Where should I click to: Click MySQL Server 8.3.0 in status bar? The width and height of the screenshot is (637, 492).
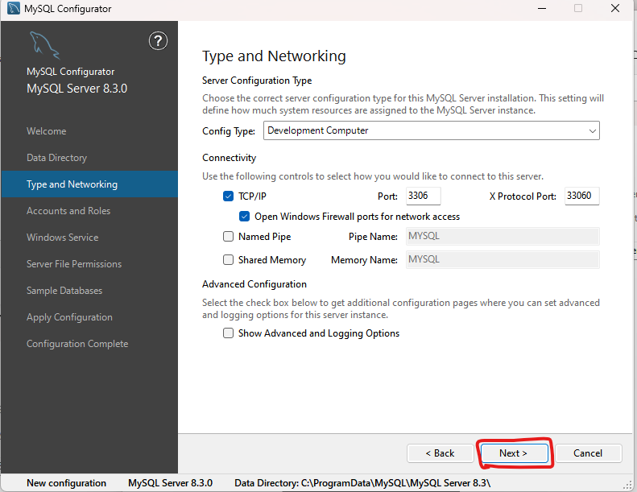click(170, 483)
